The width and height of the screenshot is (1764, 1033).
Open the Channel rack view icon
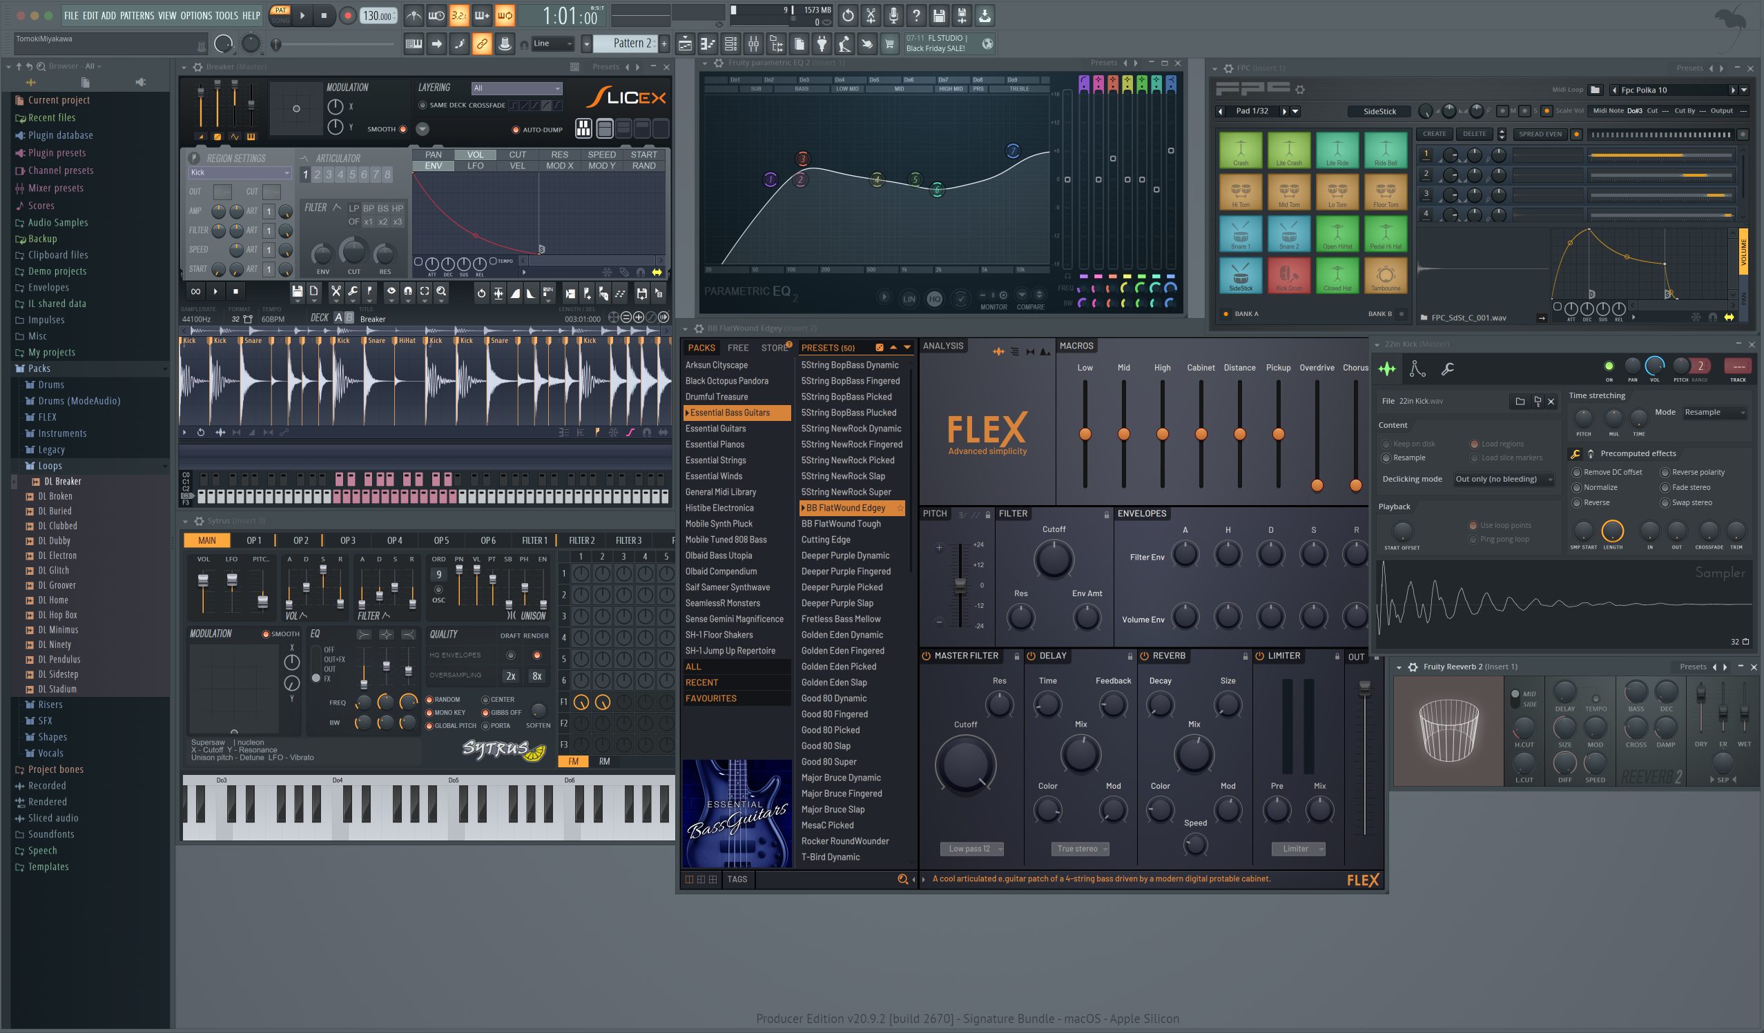click(x=730, y=44)
